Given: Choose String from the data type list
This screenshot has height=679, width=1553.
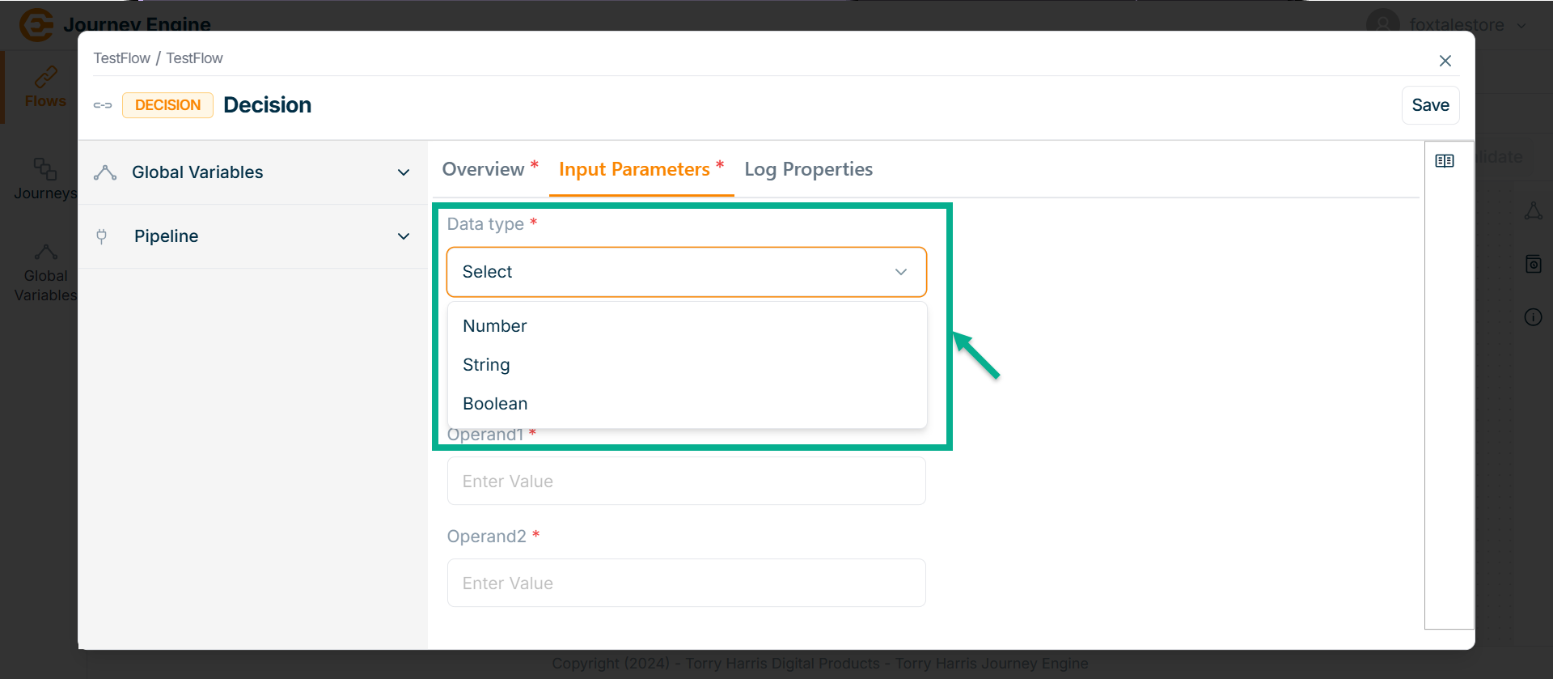Looking at the screenshot, I should (486, 365).
